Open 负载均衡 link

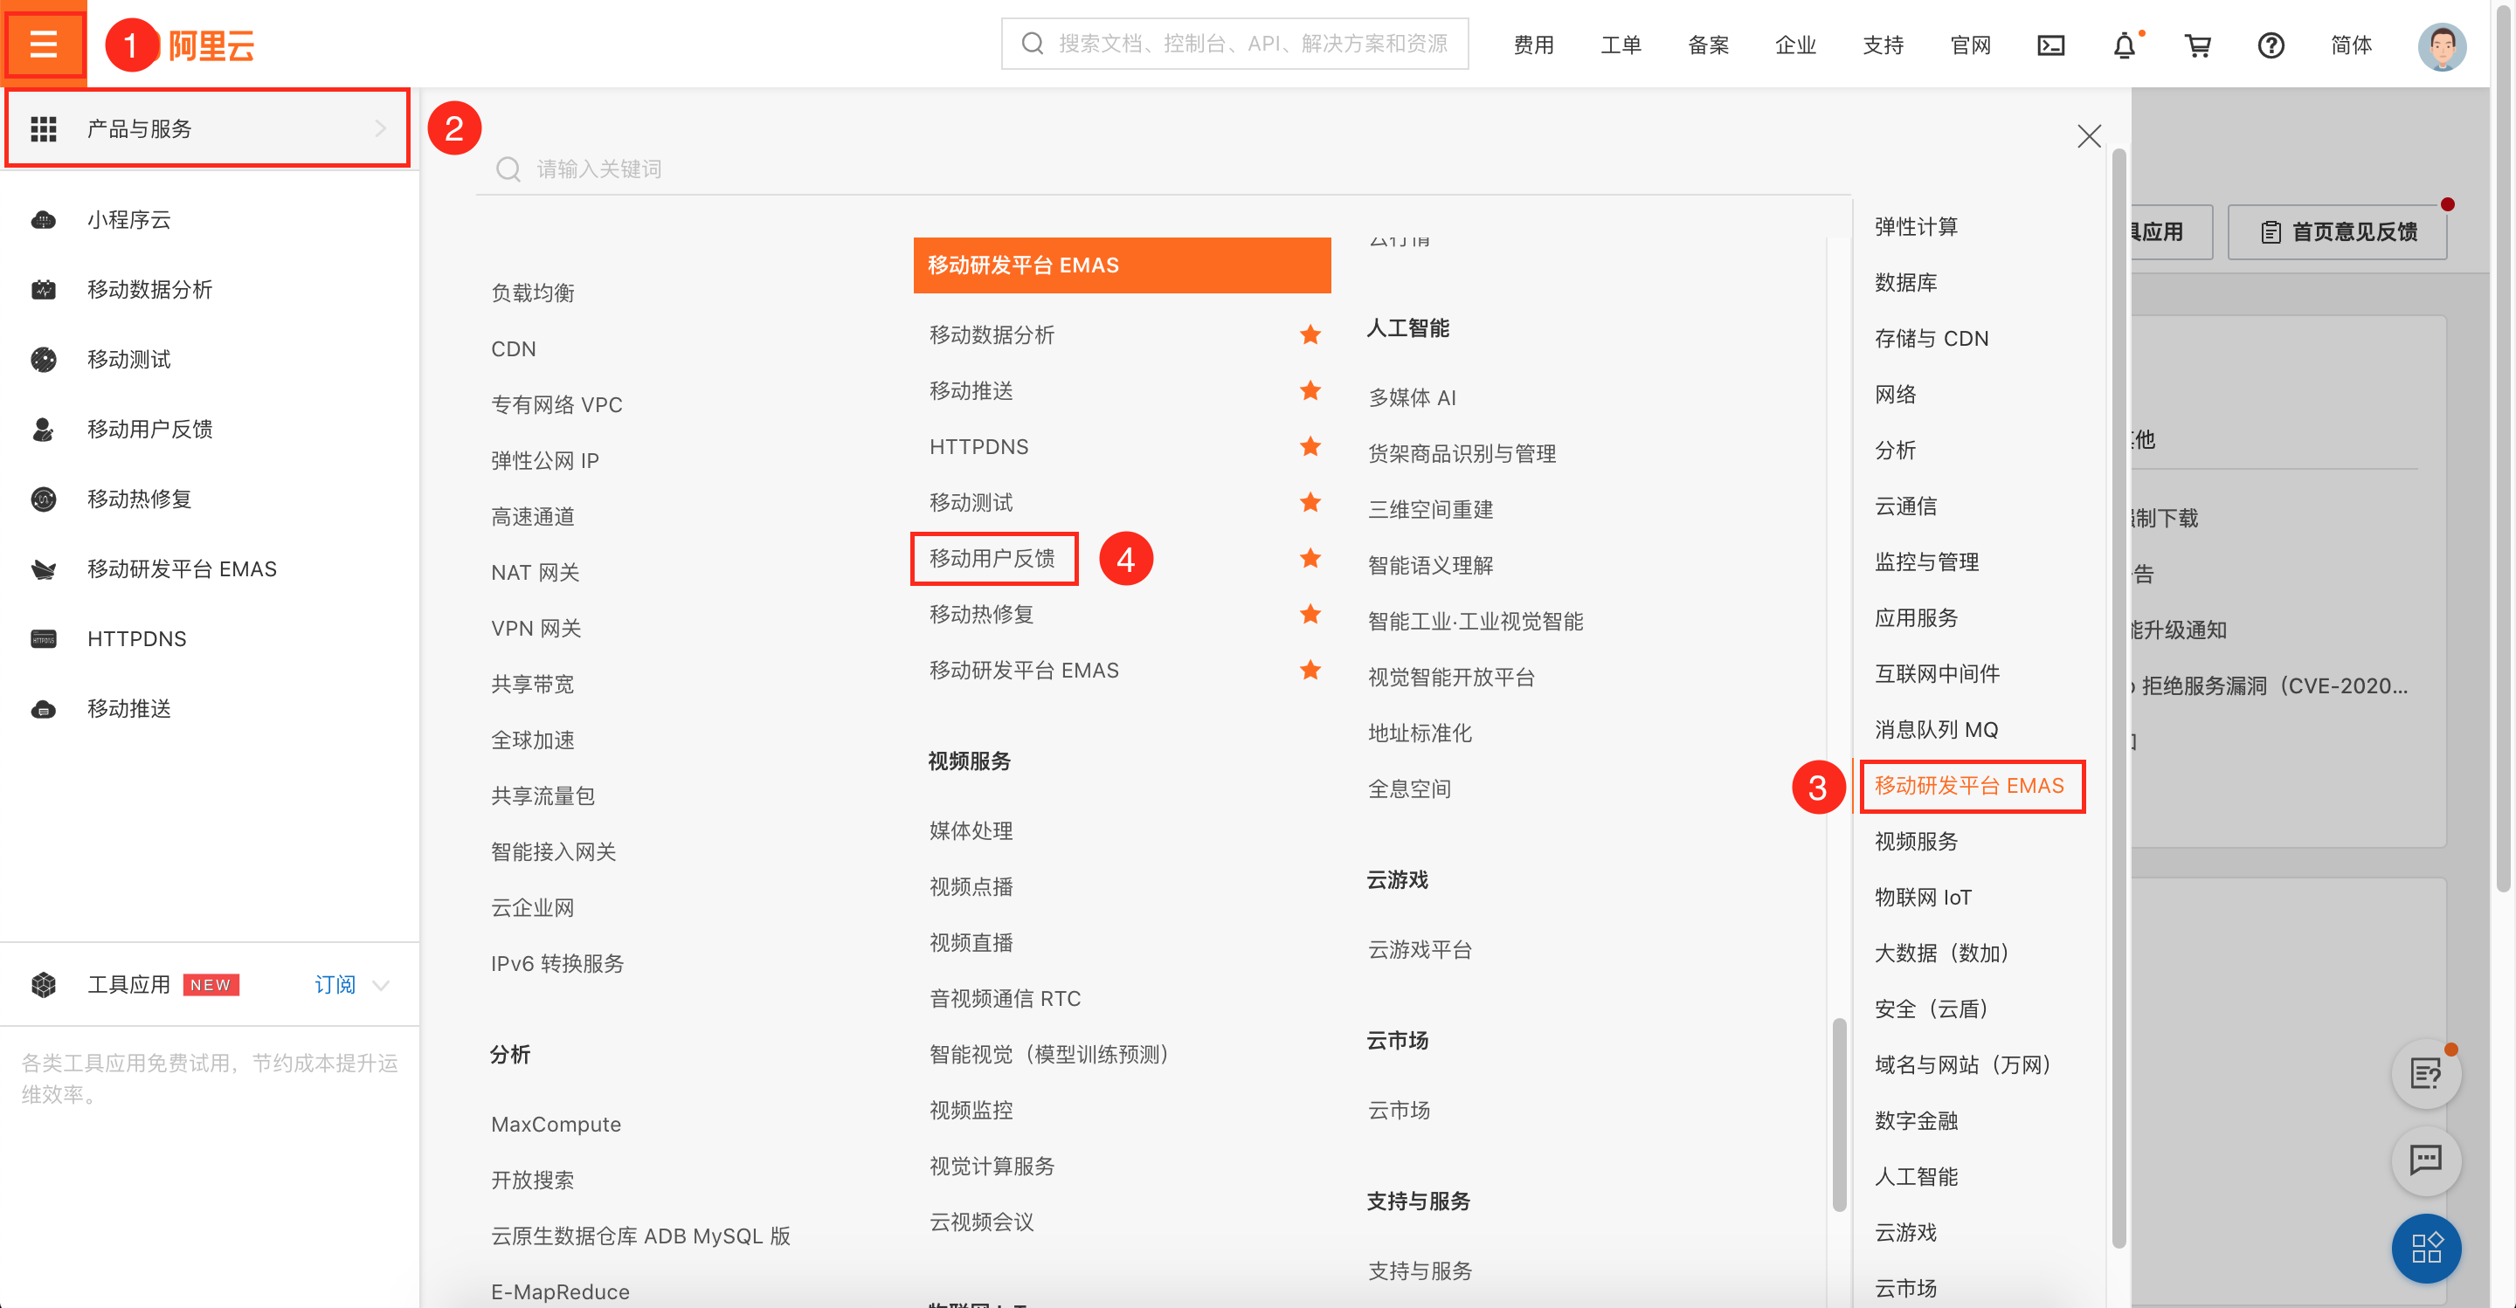pos(532,293)
